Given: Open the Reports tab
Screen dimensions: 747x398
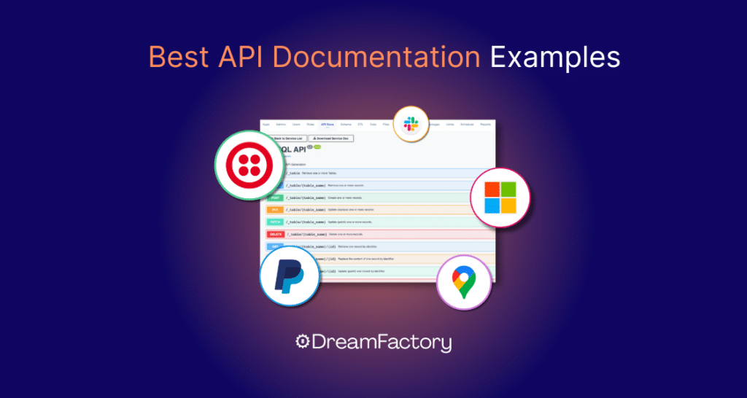Looking at the screenshot, I should coord(485,124).
